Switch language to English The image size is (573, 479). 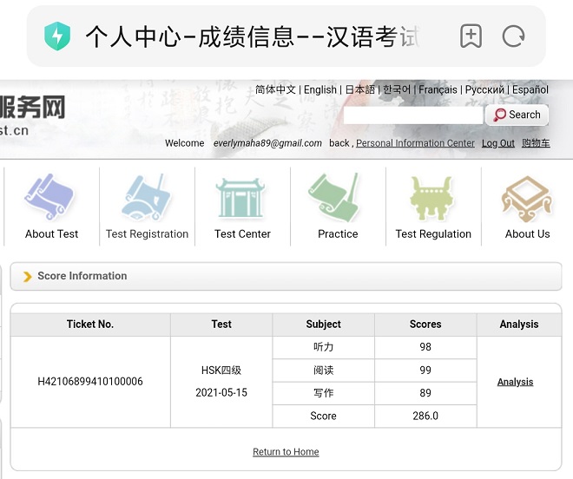[x=320, y=89]
